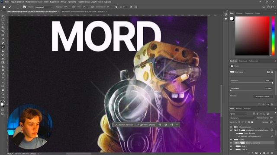The height and width of the screenshot is (155, 277).
Task: Toggle Hue/Saturation smart filter visibility
Action: (239, 136)
